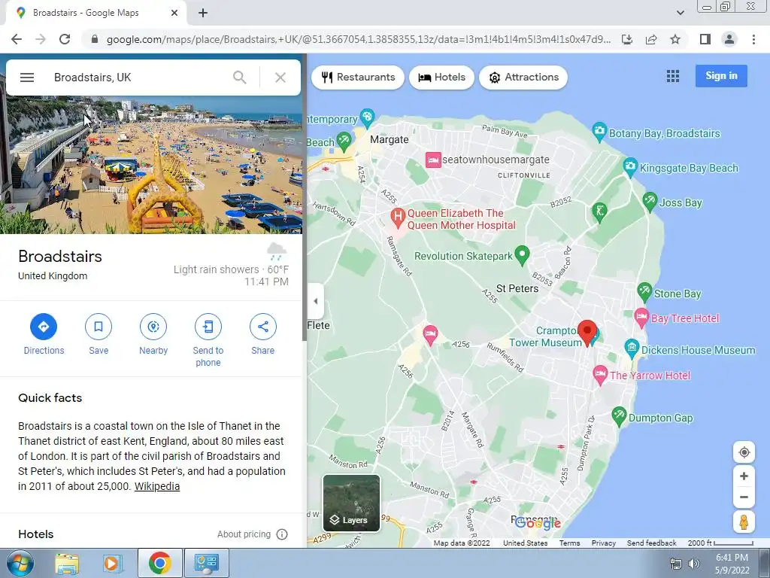Select the Joss Bay marker
770x578 pixels.
650,202
